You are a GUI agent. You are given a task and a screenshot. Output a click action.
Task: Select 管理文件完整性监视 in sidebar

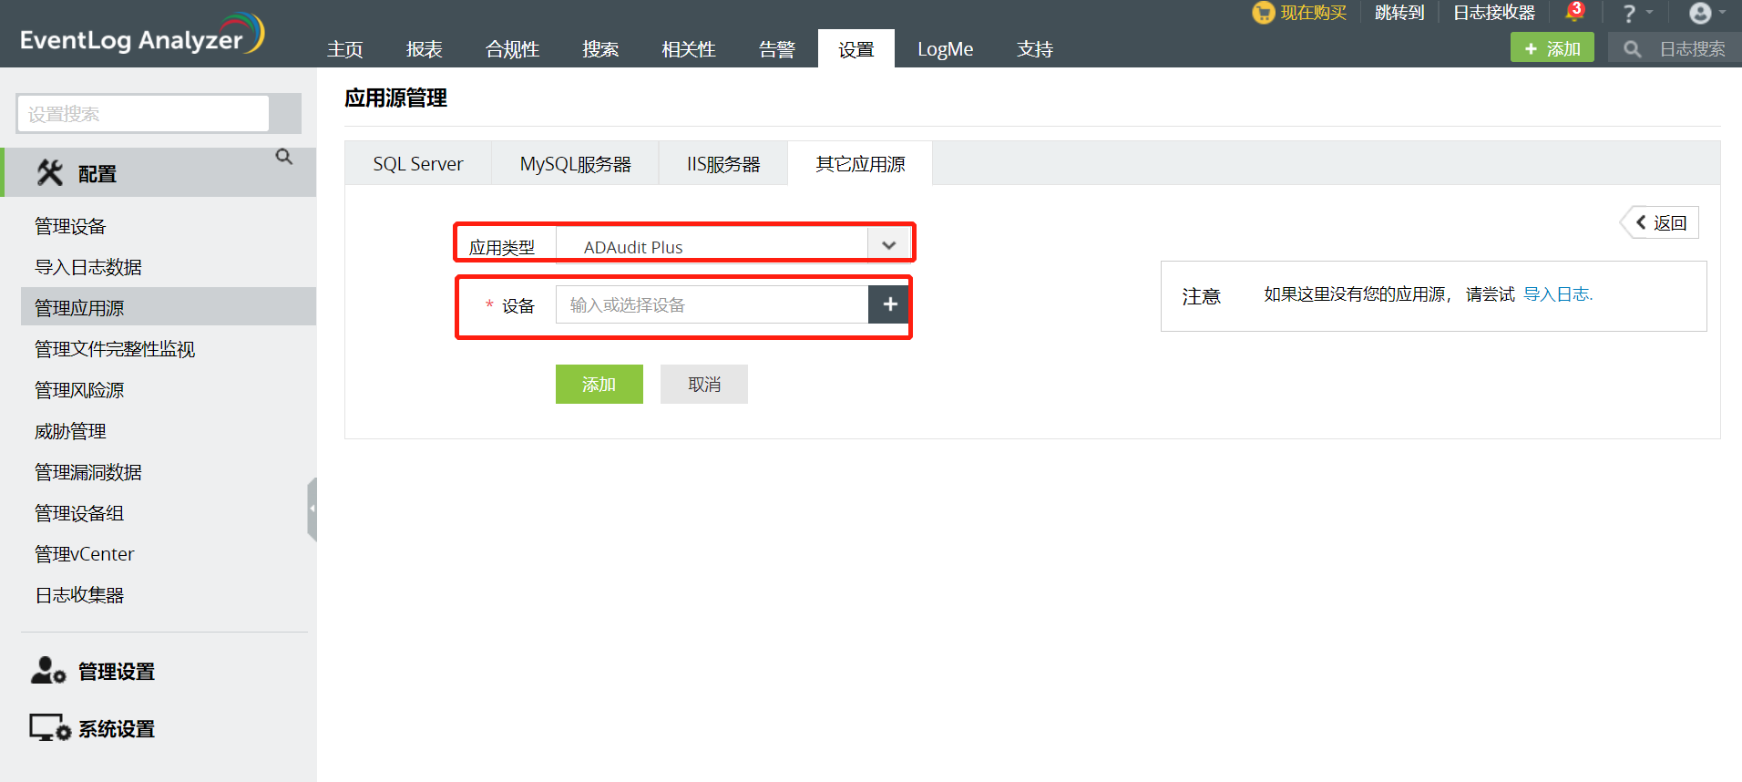(x=115, y=349)
